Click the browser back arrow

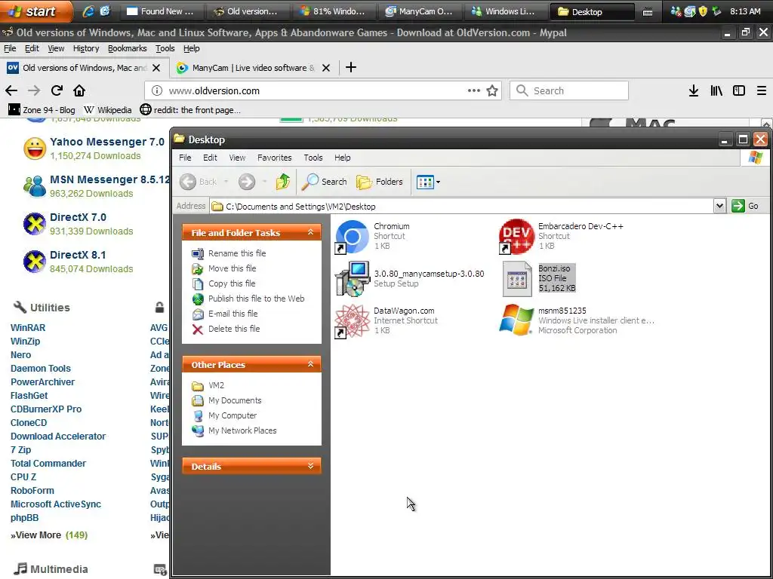pos(11,90)
